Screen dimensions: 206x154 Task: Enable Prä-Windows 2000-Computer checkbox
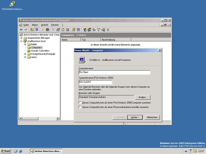click(80, 103)
